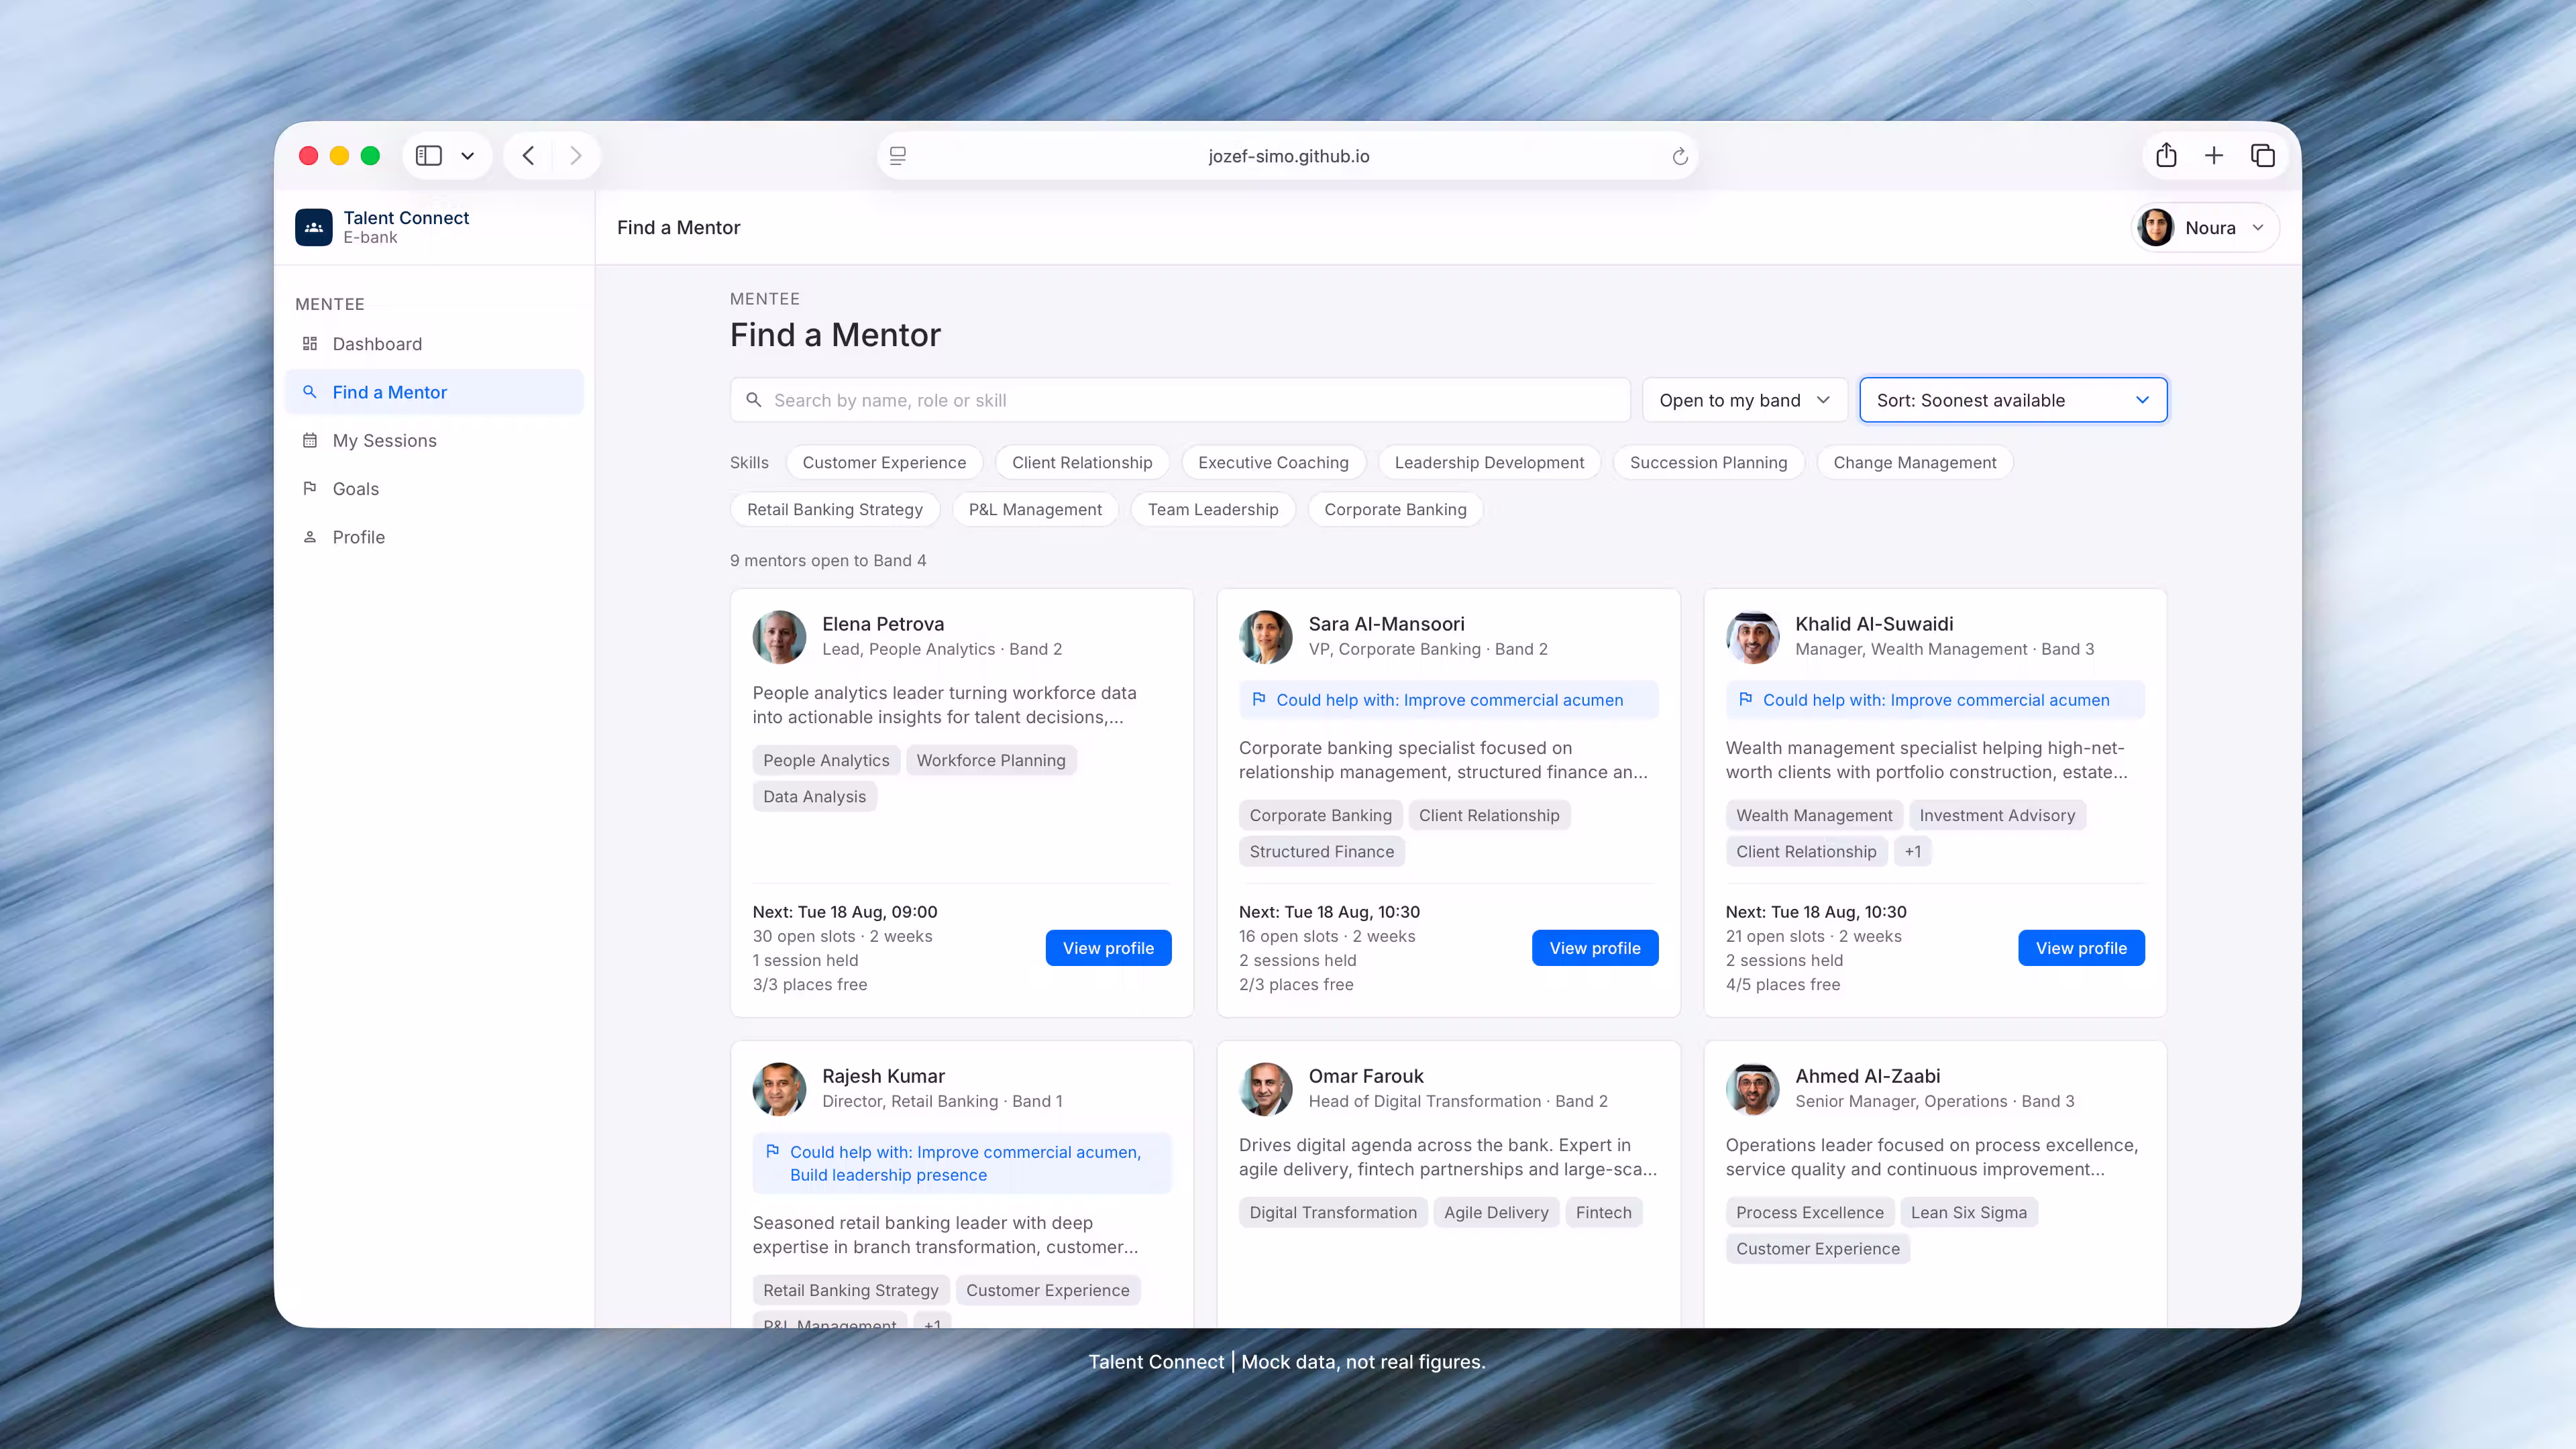
Task: Click Elena Petrova's avatar photo
Action: (x=779, y=637)
